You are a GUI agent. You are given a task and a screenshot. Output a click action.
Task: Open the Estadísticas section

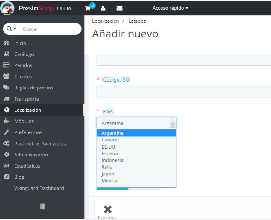[x=27, y=166]
